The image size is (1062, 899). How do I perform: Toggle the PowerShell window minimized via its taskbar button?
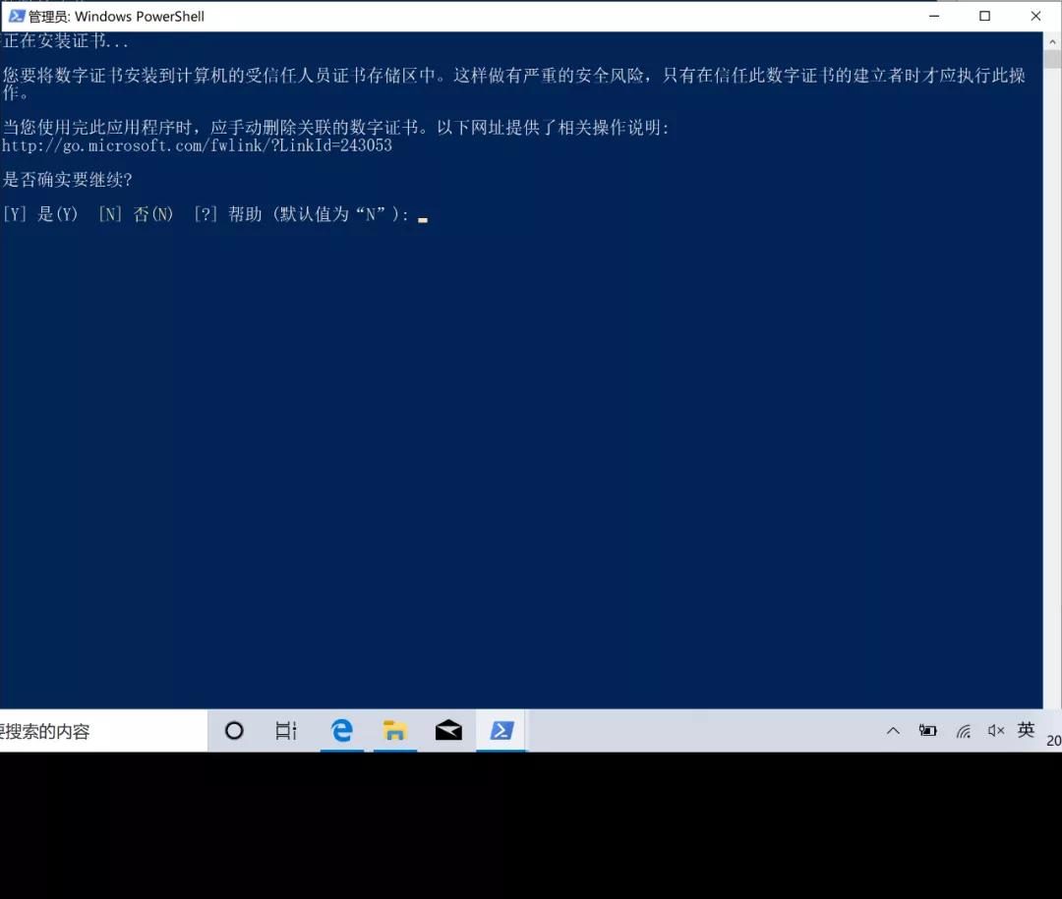point(501,730)
